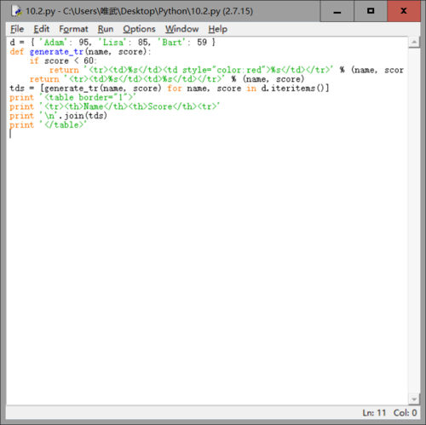Maximize the IDLE editor window

(x=371, y=11)
